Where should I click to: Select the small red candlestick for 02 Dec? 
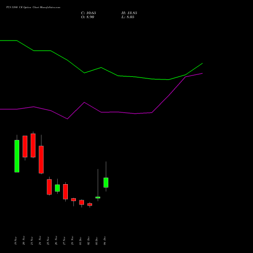(90, 204)
